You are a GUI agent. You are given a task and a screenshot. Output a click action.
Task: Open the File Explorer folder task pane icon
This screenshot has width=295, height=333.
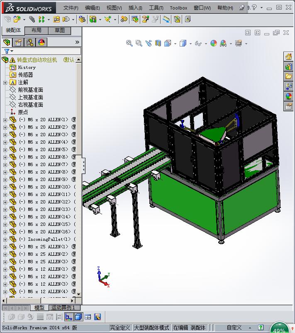(288, 76)
